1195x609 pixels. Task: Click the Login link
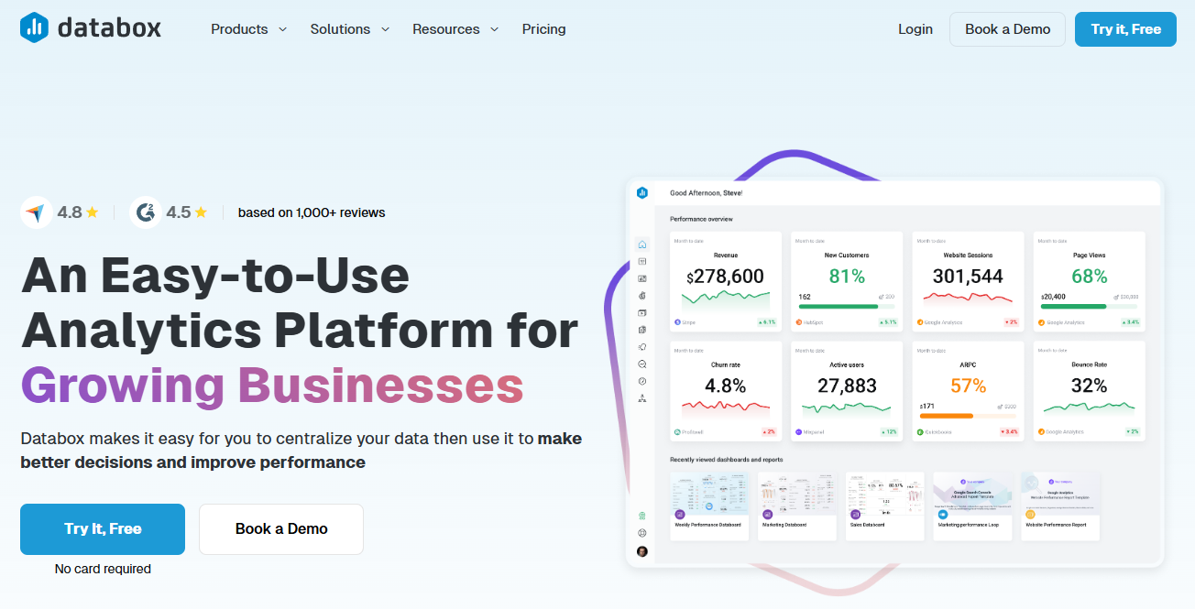[x=915, y=29]
